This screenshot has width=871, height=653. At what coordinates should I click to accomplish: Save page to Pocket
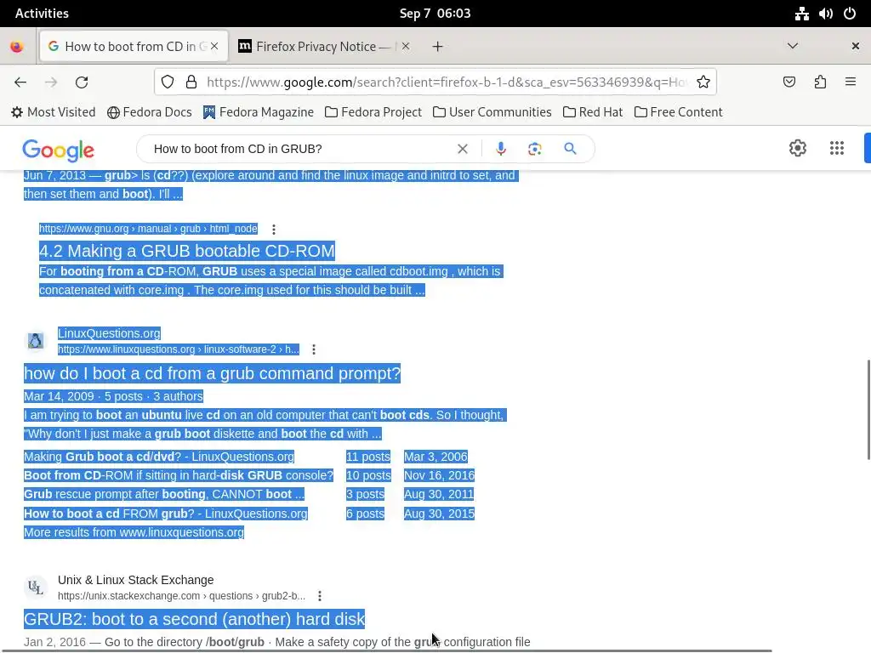[x=788, y=82]
